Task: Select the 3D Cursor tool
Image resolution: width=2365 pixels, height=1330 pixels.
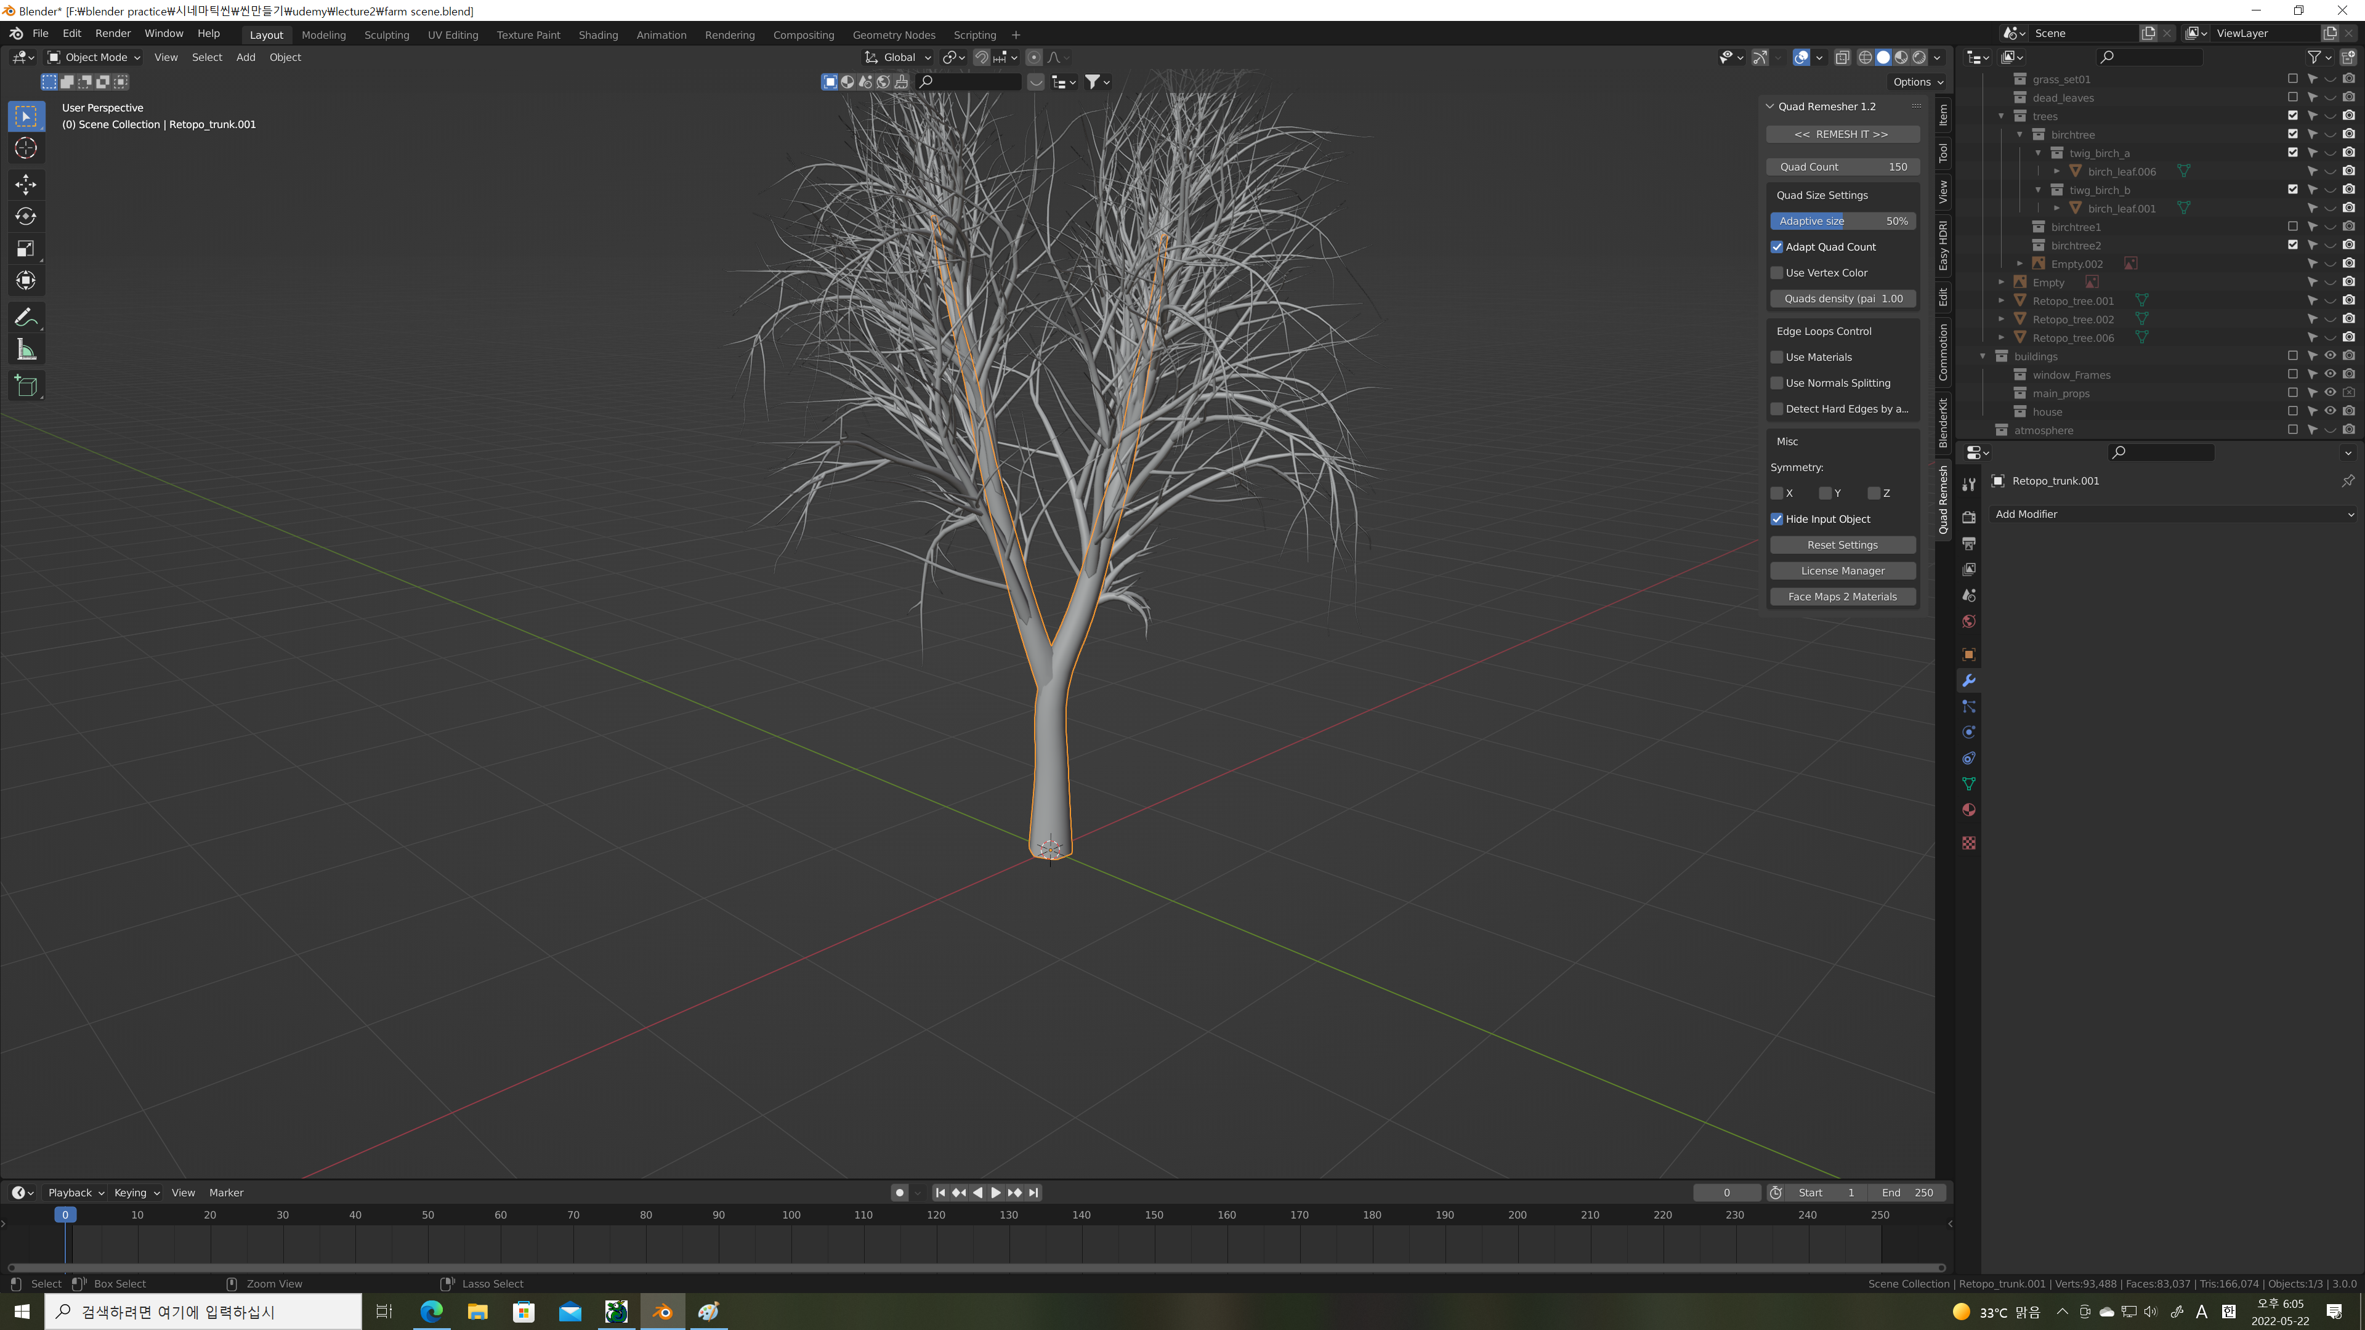Action: tap(26, 148)
